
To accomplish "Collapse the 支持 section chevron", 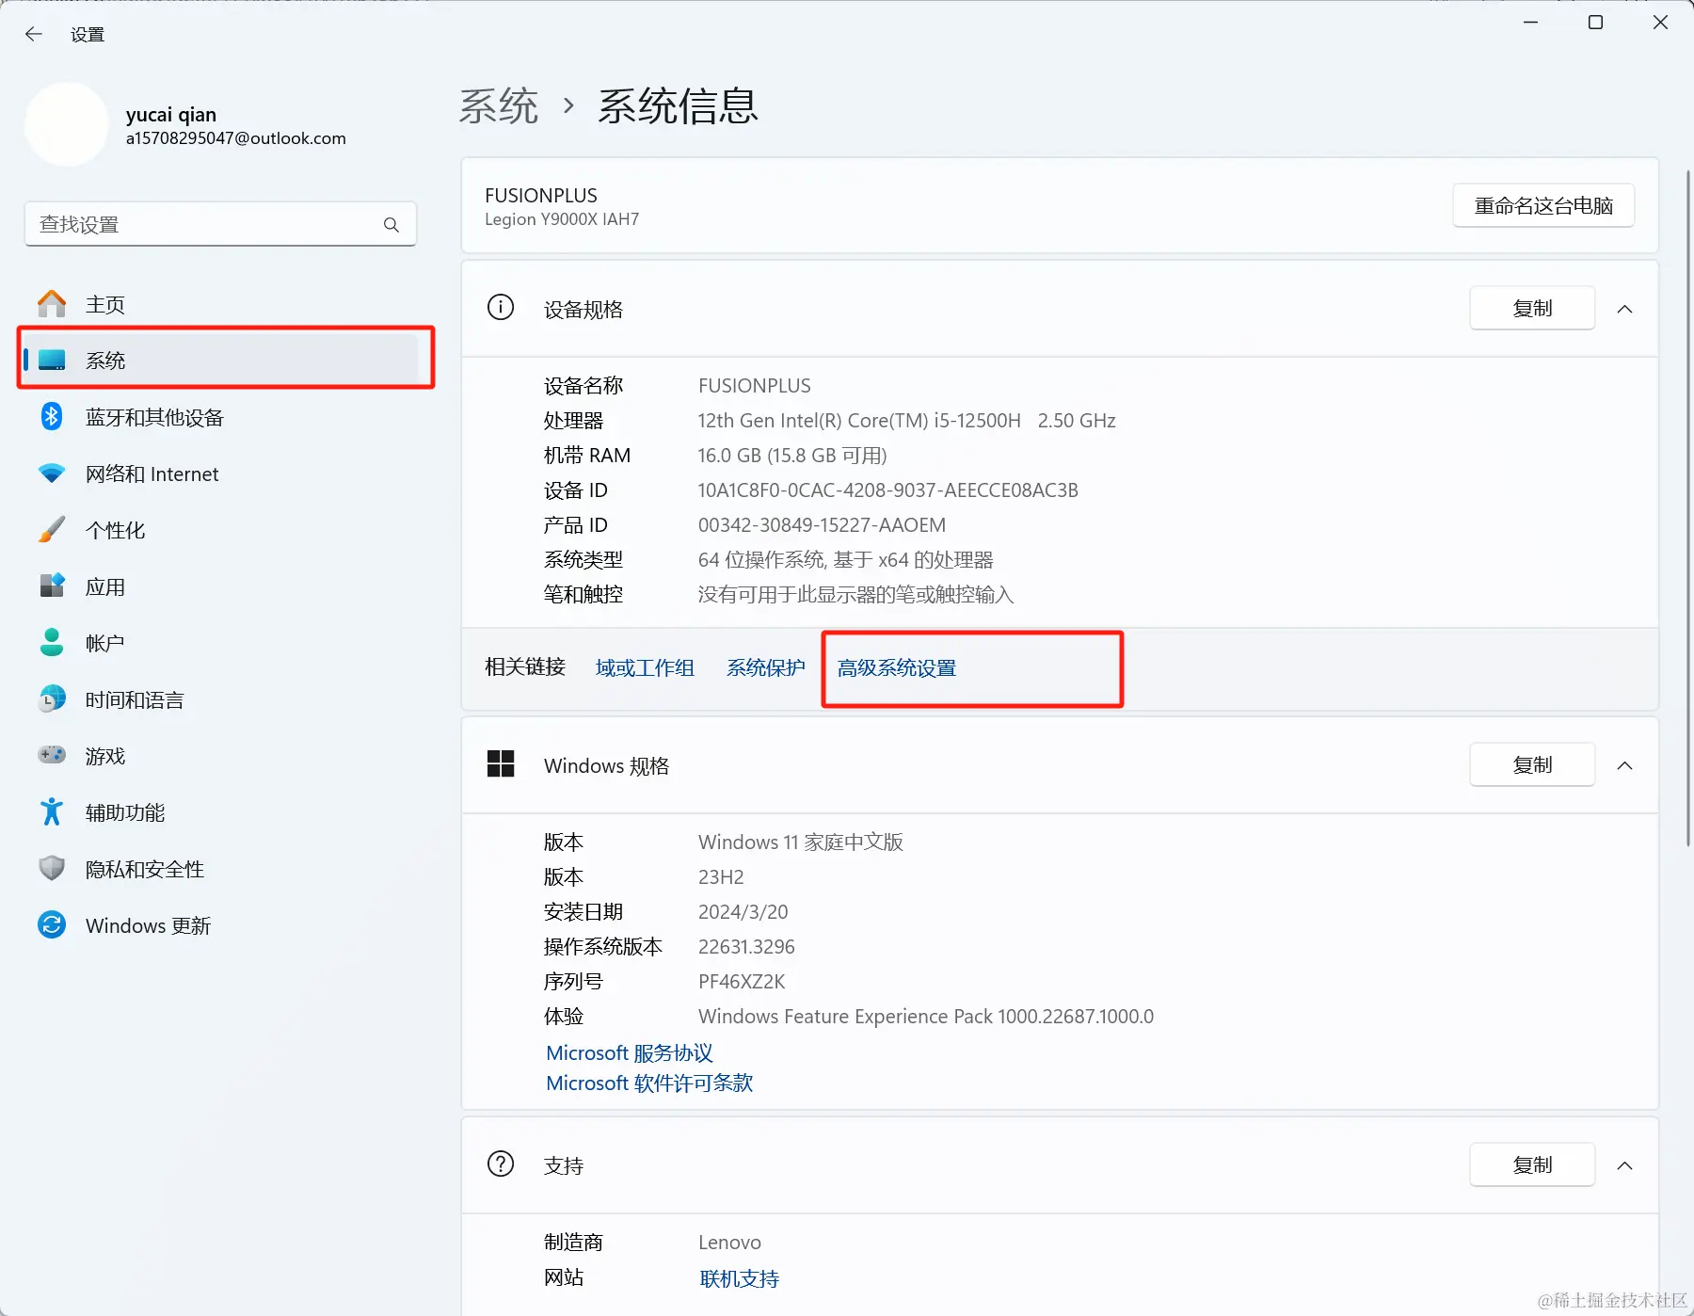I will click(x=1625, y=1165).
